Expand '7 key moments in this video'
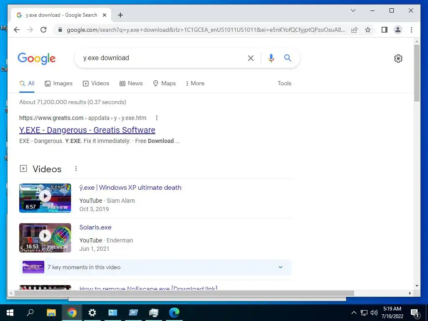Screen dimensions: 428x321 (155, 267)
